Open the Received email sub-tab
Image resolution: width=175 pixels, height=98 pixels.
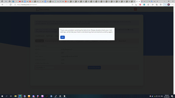point(113,41)
